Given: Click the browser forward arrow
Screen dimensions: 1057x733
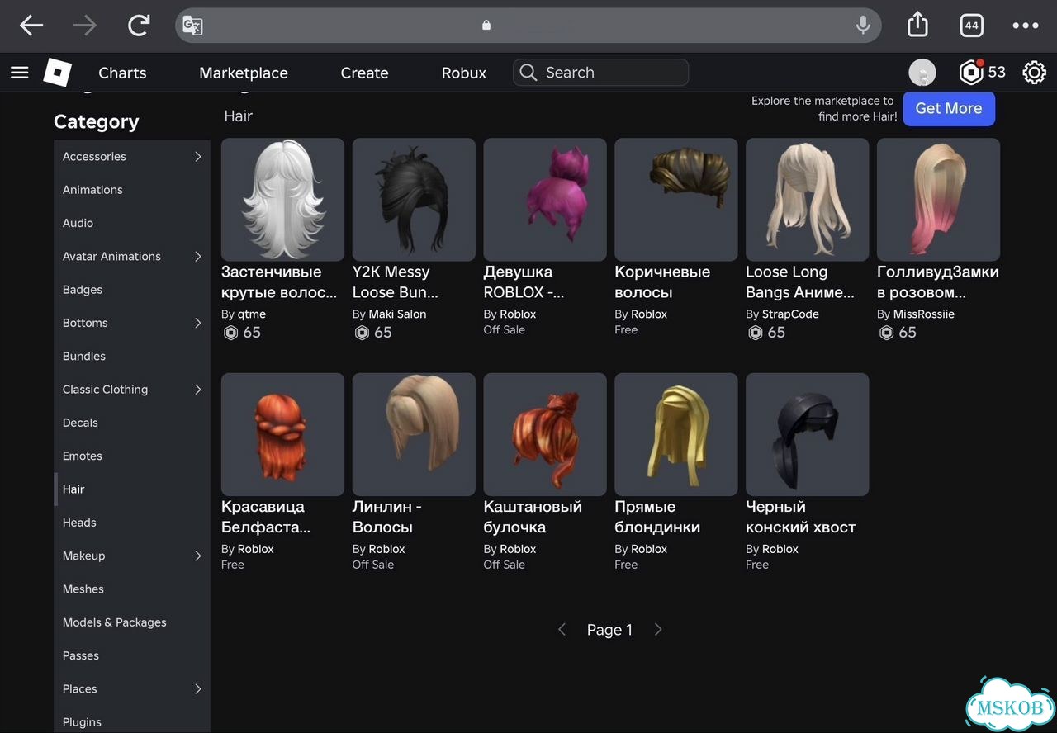Looking at the screenshot, I should coord(84,26).
